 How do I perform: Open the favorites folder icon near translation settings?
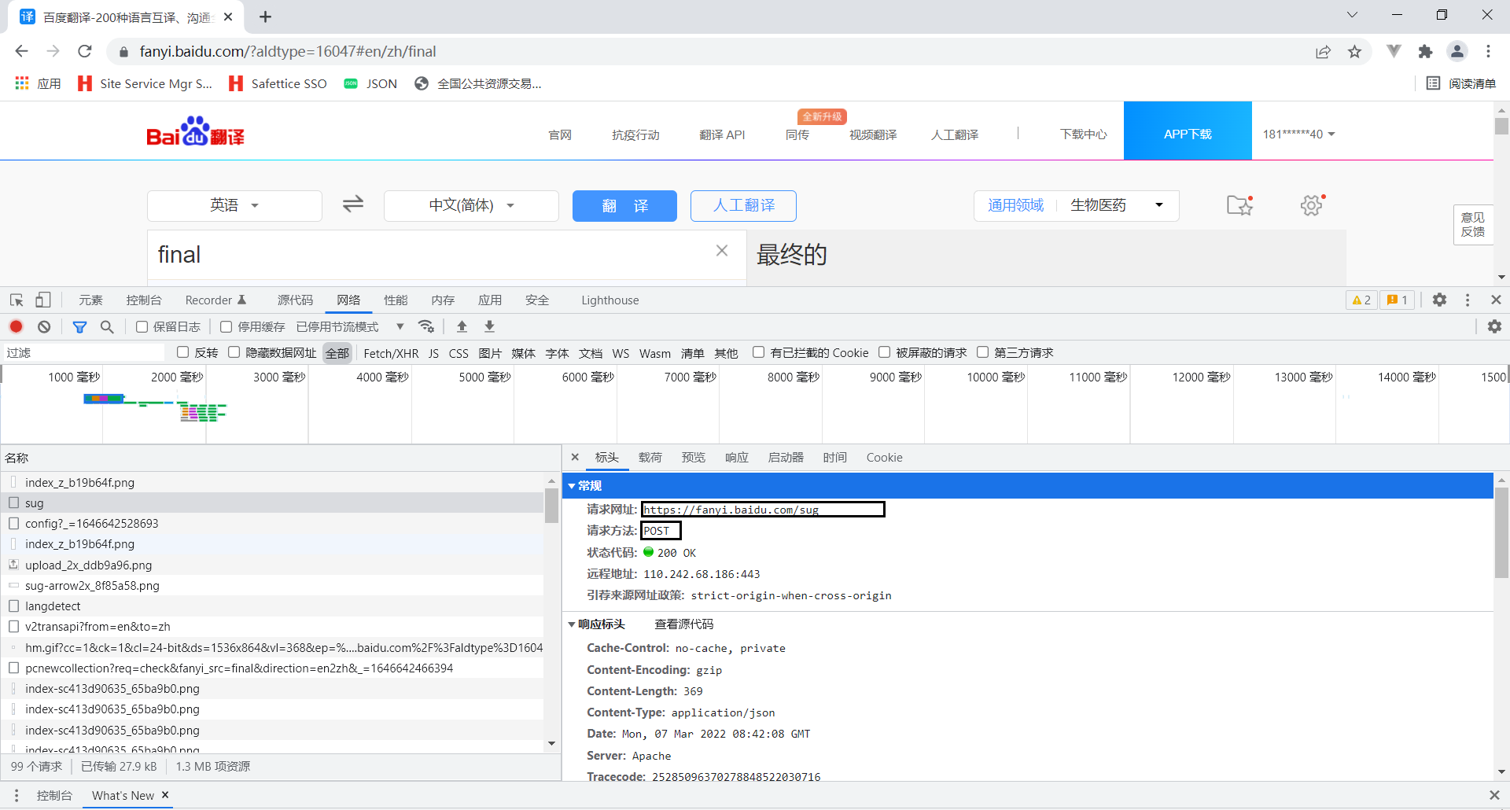pyautogui.click(x=1239, y=205)
